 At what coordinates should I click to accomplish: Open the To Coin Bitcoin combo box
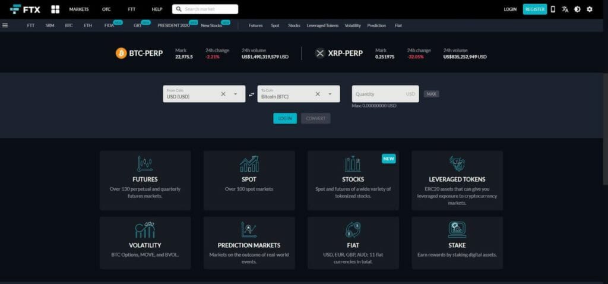tap(299, 94)
